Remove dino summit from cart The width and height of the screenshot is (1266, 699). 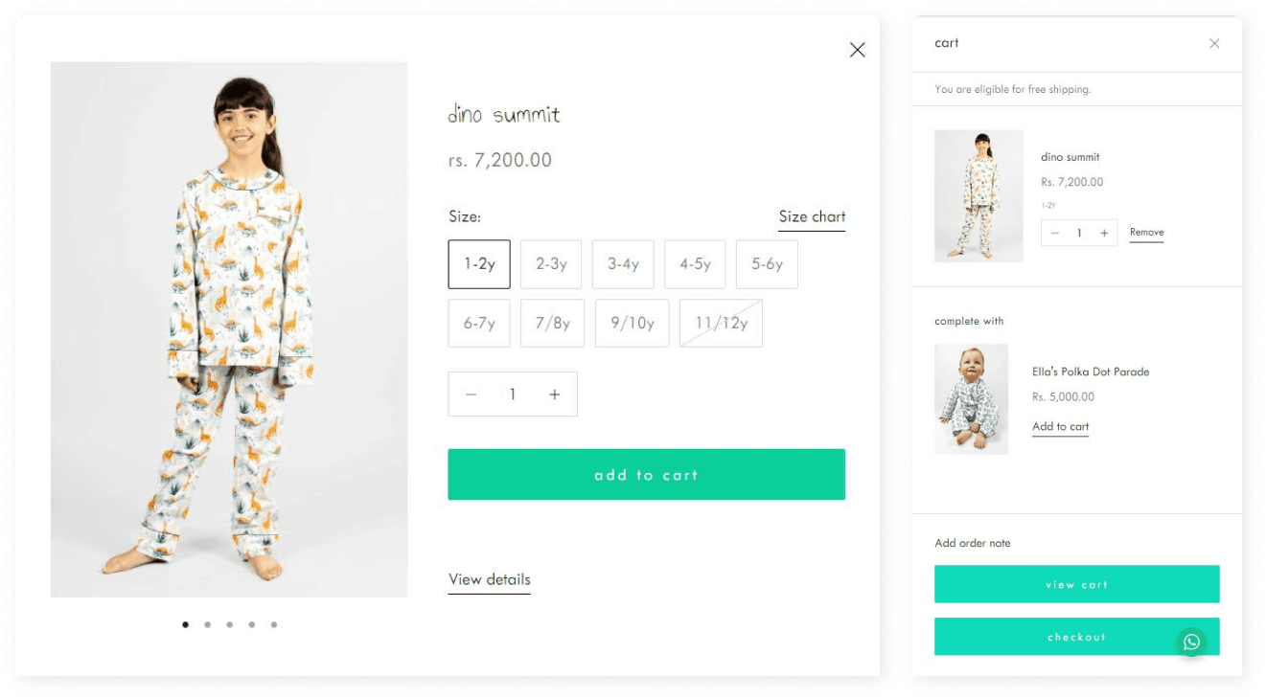[1146, 233]
